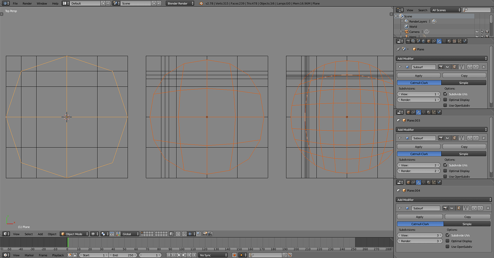Open the Material tab in Plane properties
Image resolution: width=494 pixels, height=258 pixels.
pos(449,41)
